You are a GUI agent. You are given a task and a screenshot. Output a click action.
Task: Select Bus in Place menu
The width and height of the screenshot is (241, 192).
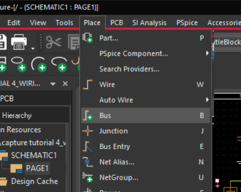(146, 116)
